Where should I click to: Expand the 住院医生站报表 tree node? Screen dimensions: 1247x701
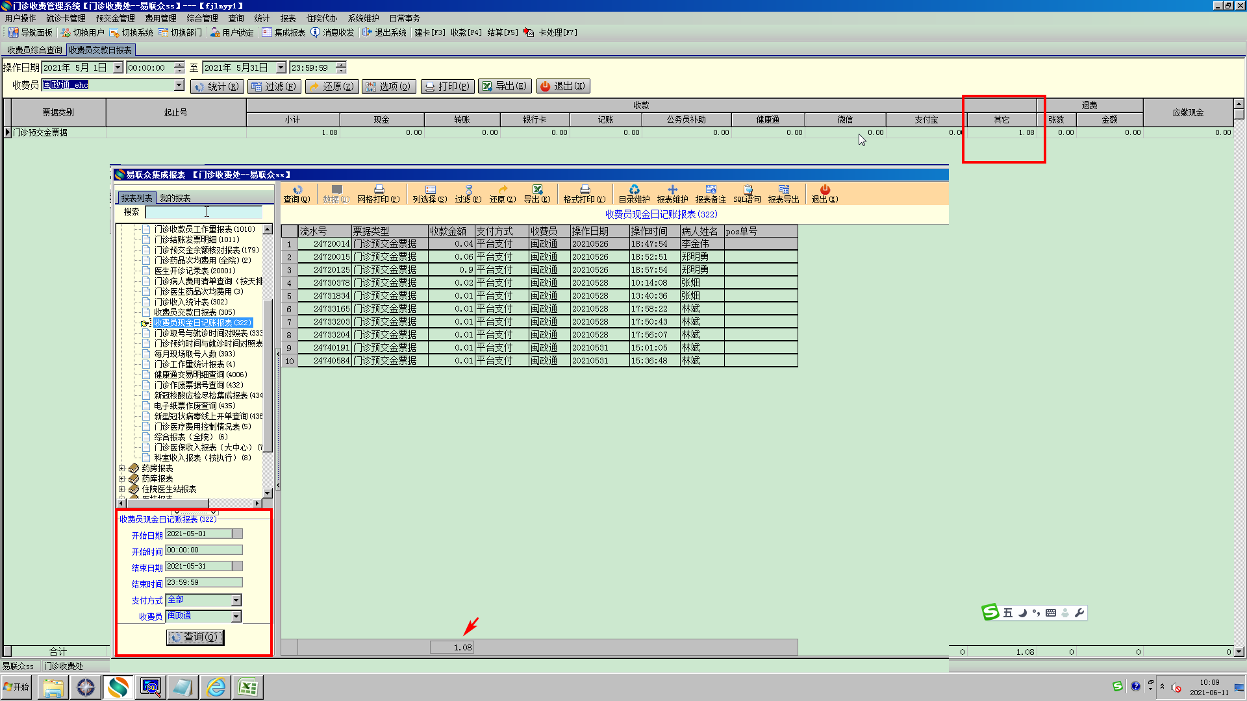click(121, 489)
